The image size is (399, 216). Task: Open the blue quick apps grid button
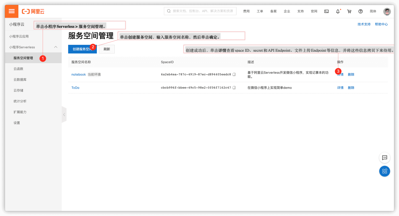click(x=385, y=171)
